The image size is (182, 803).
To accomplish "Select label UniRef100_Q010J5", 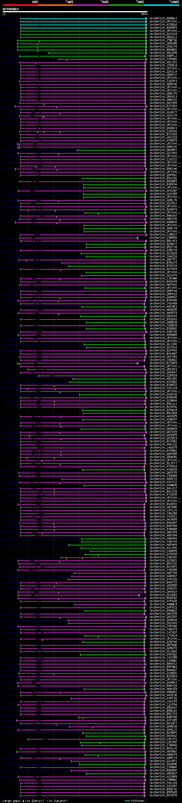I will click(x=163, y=115).
